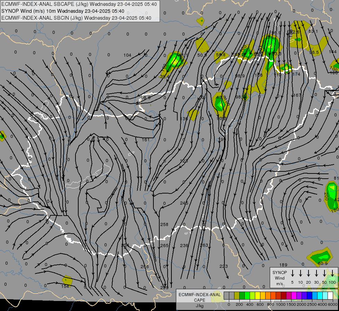
Task: Click the map value 98.6
Action: (x=146, y=97)
